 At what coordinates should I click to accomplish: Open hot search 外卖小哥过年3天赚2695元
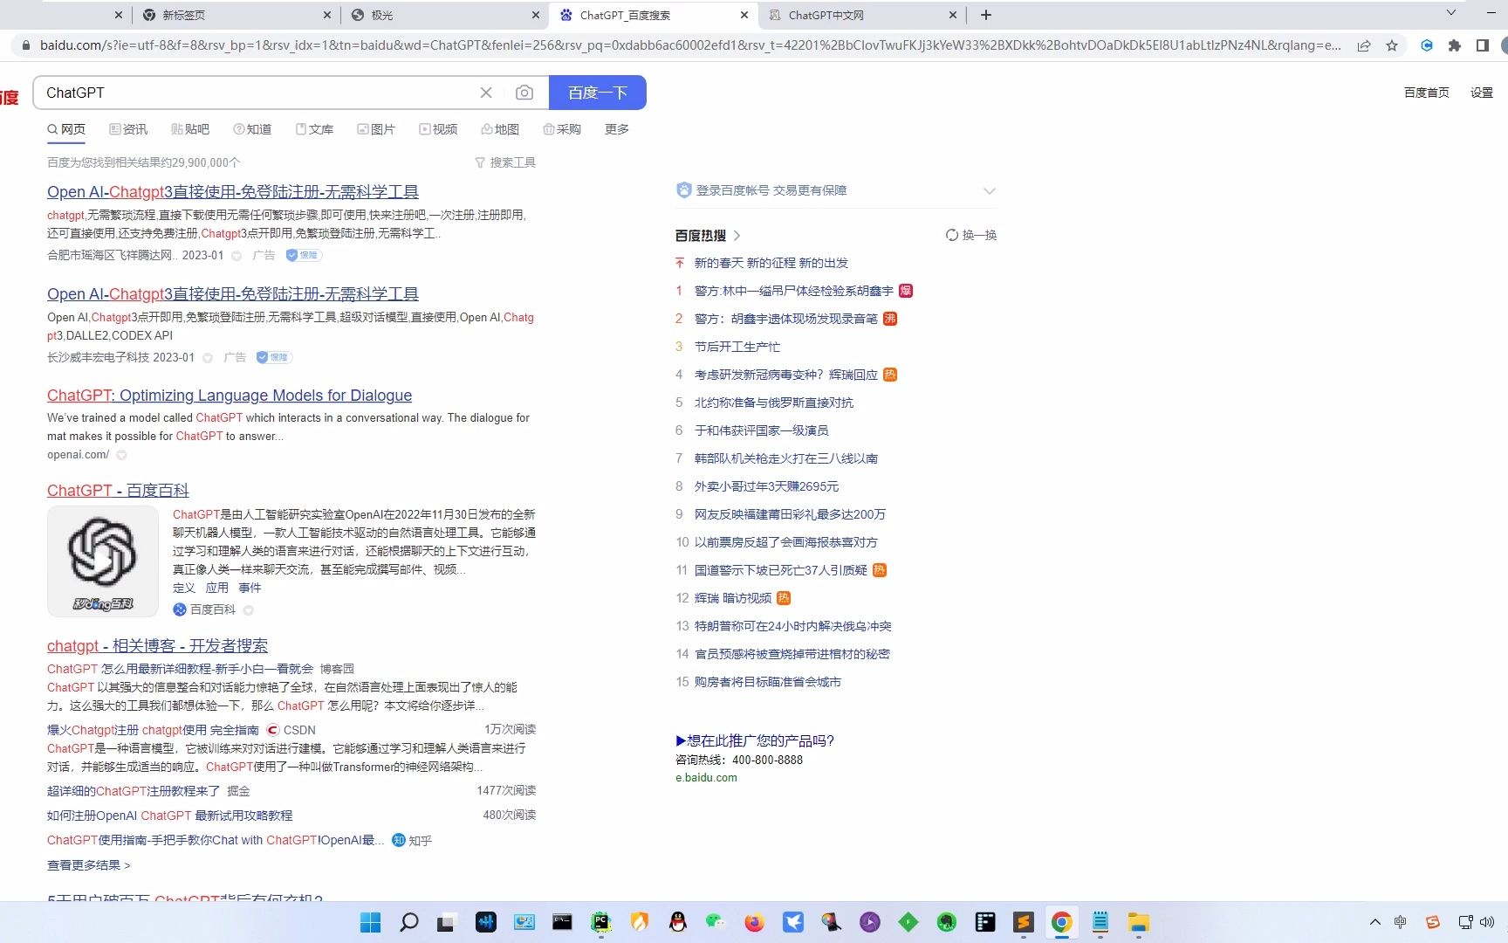(x=766, y=486)
